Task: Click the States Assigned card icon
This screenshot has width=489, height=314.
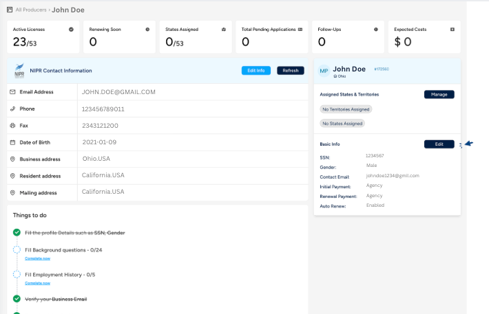Action: coord(224,30)
